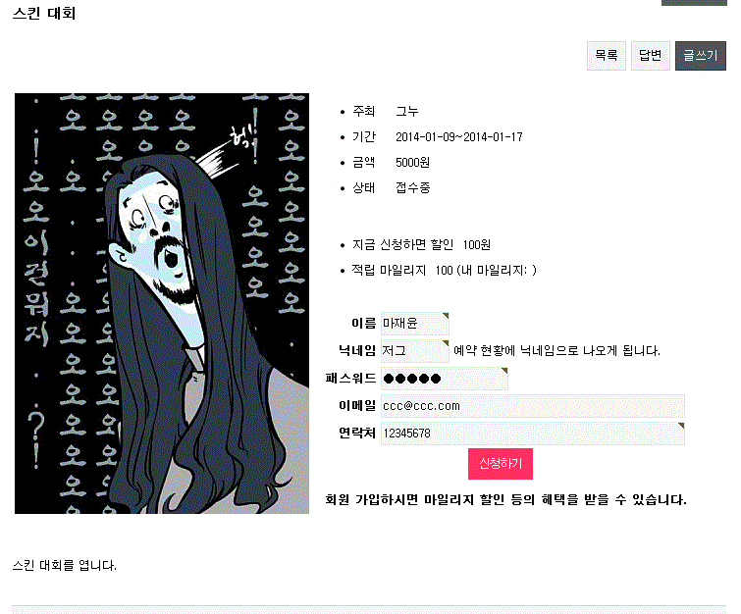Image resolution: width=741 pixels, height=614 pixels.
Task: Focus the 연락처 field showing 12345678
Action: (533, 434)
